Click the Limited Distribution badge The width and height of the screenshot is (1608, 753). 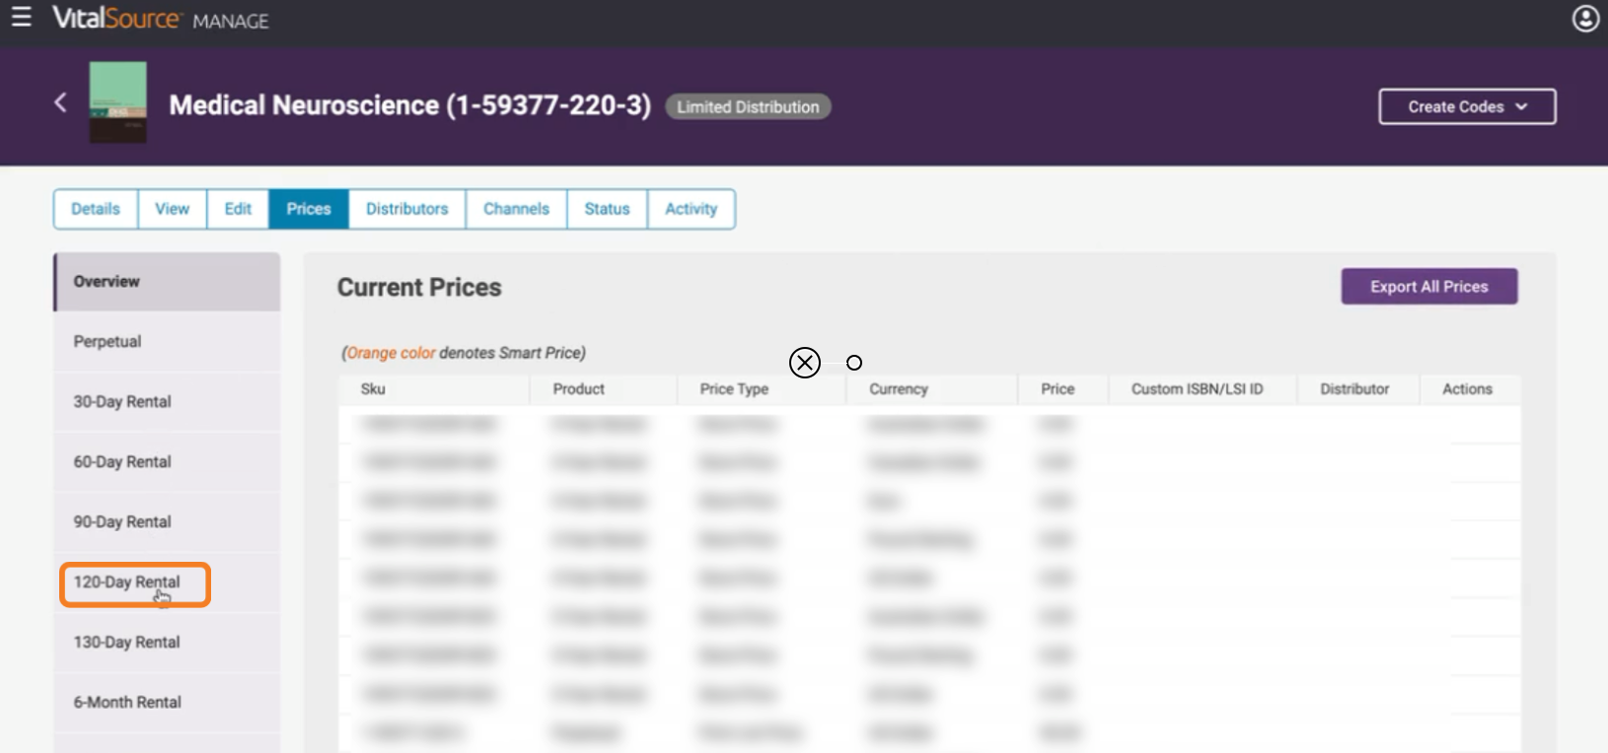pos(748,106)
